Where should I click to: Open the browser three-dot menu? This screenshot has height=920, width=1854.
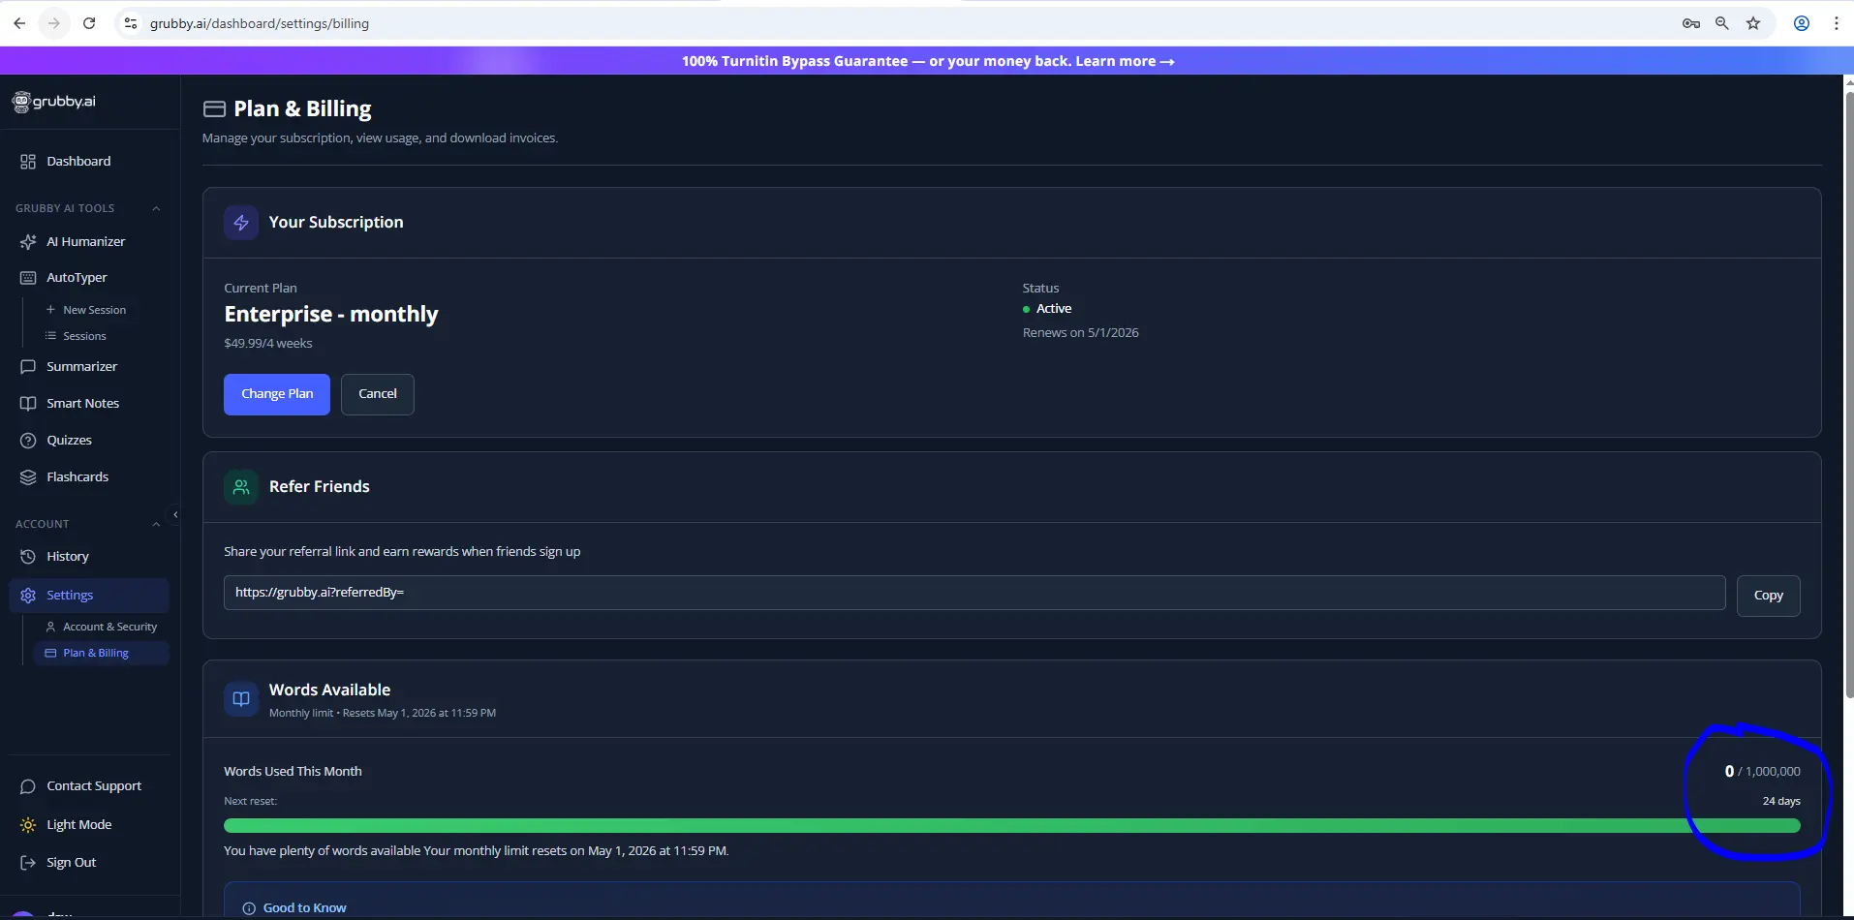[1837, 23]
